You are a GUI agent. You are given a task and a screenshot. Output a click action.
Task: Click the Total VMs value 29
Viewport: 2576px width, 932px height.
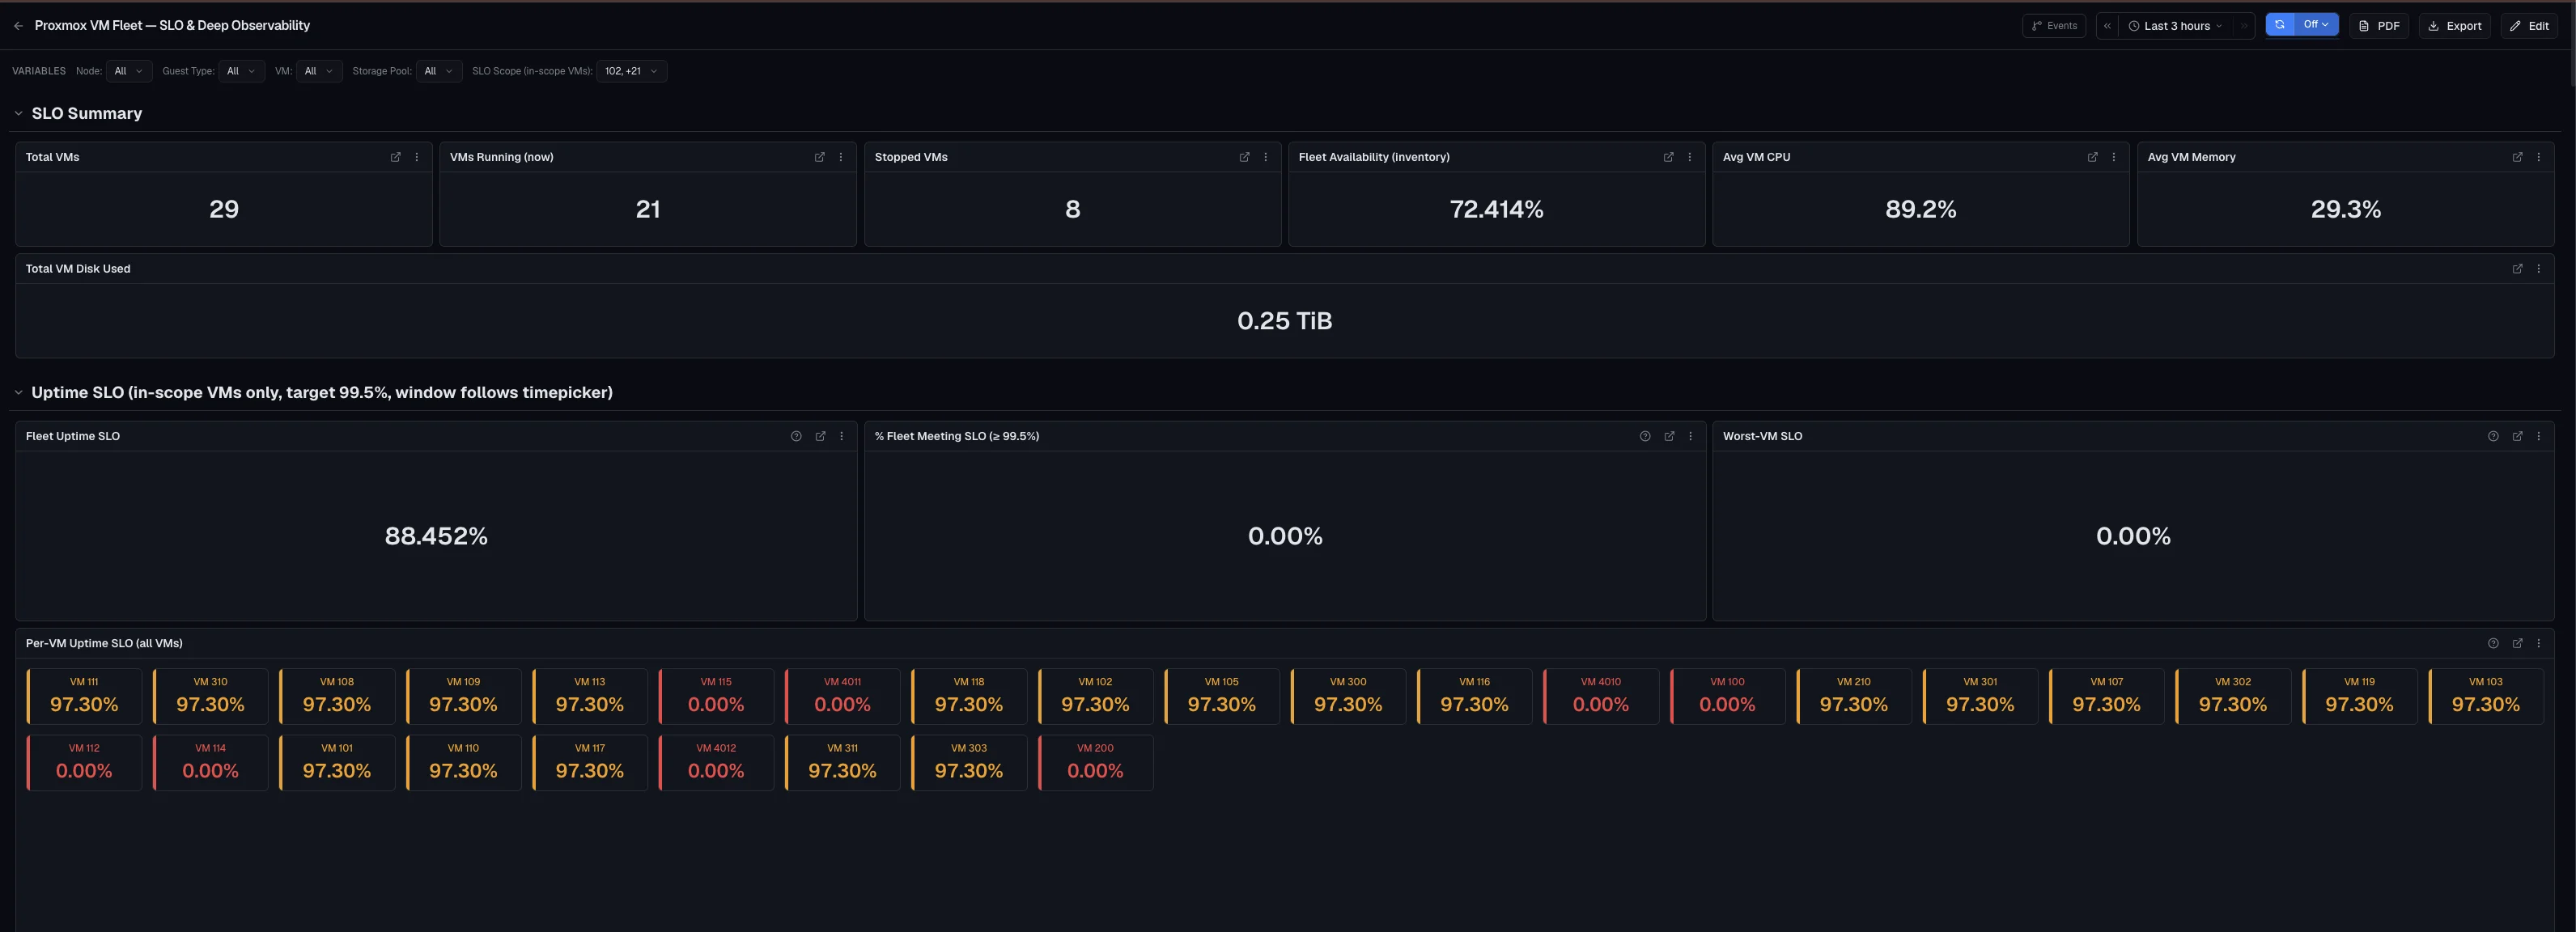pos(224,209)
